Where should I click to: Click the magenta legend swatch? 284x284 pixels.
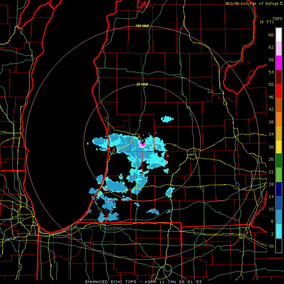[279, 63]
